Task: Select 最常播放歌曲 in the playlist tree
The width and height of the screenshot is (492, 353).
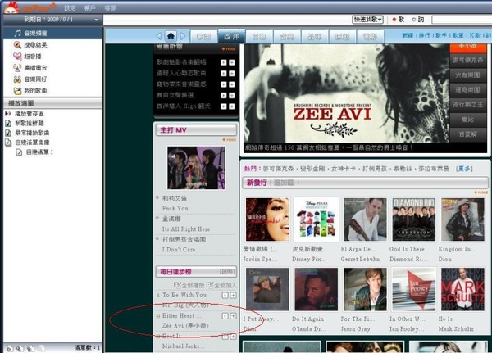Action: (32, 133)
